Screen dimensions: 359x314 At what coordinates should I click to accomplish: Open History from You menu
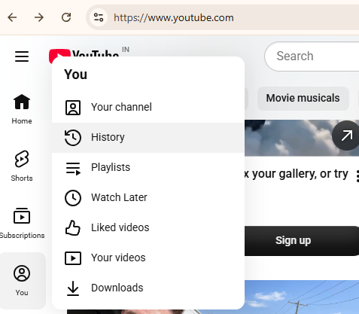pos(148,138)
